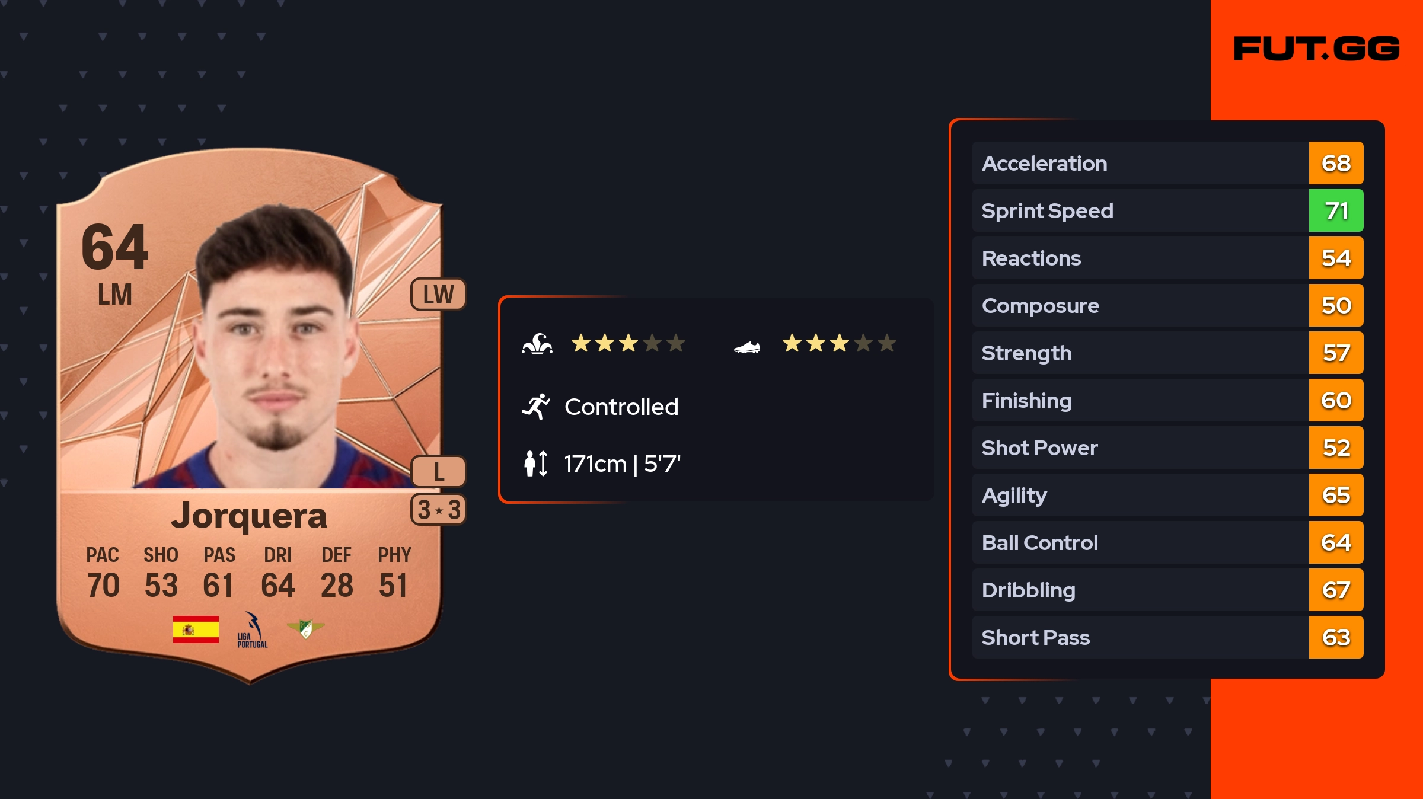Click the FUT.GG logo

1316,49
